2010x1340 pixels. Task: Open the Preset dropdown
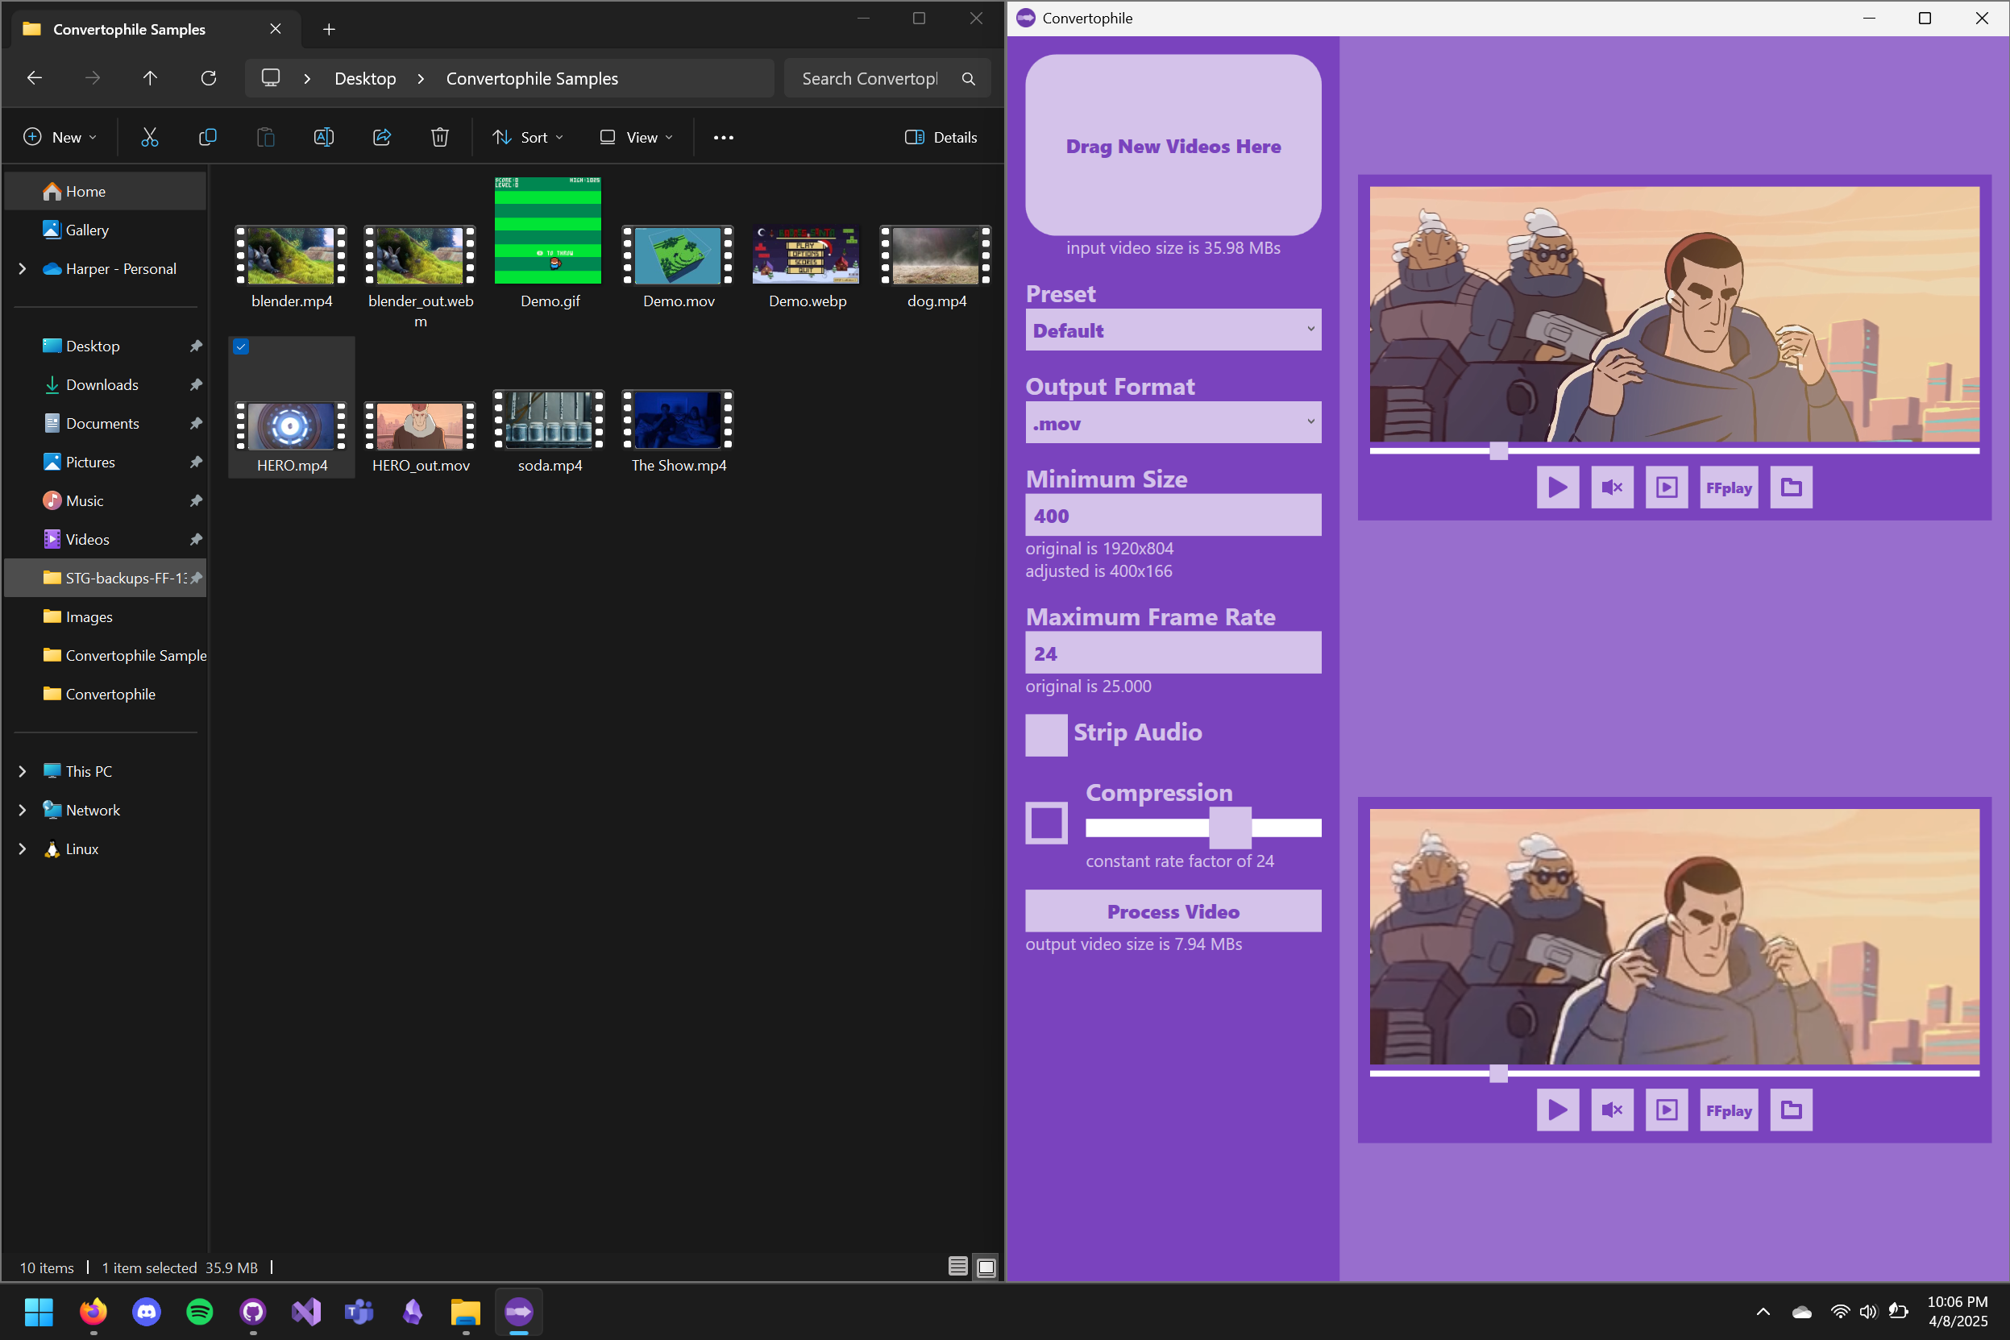point(1173,330)
